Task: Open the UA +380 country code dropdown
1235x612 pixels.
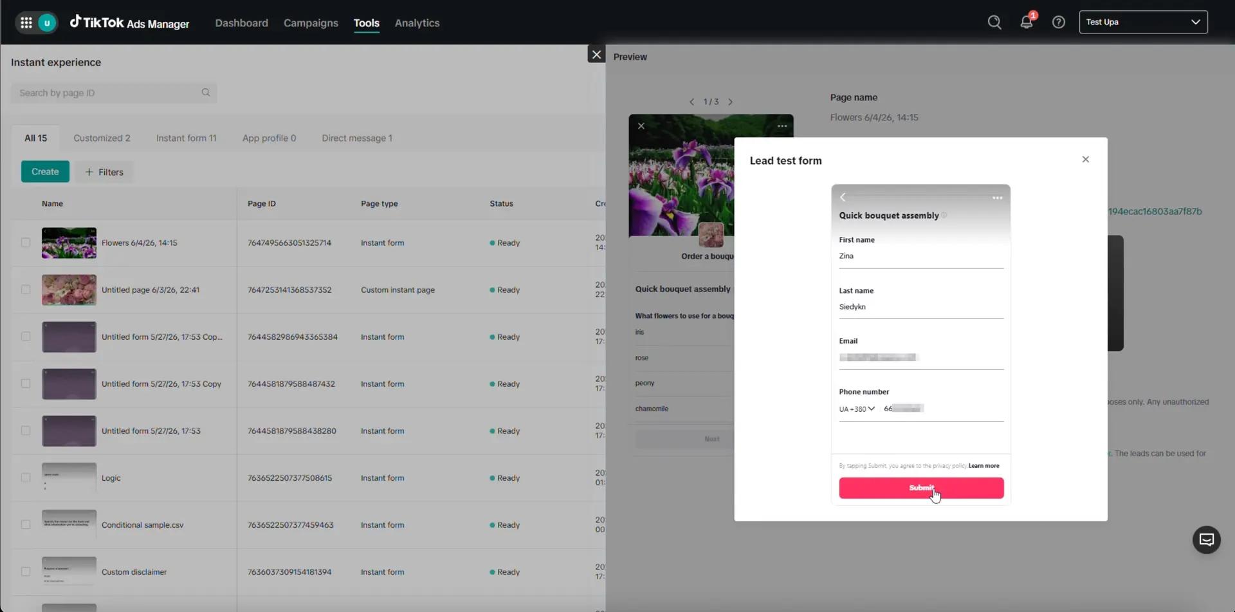Action: click(x=857, y=409)
